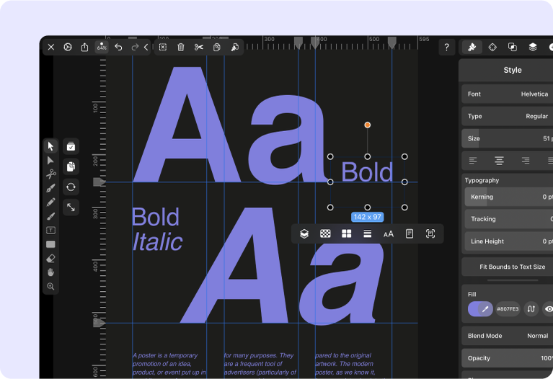The width and height of the screenshot is (553, 379).
Task: Activate the Eraser tool
Action: (50, 259)
